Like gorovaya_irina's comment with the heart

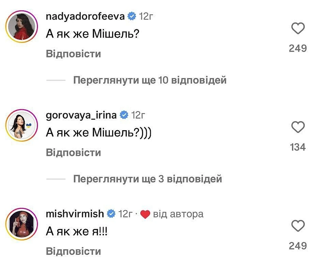click(x=298, y=127)
